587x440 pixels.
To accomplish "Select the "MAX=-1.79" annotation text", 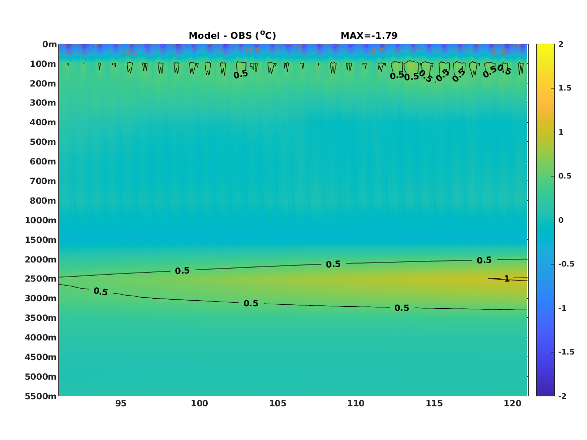I will tap(369, 36).
